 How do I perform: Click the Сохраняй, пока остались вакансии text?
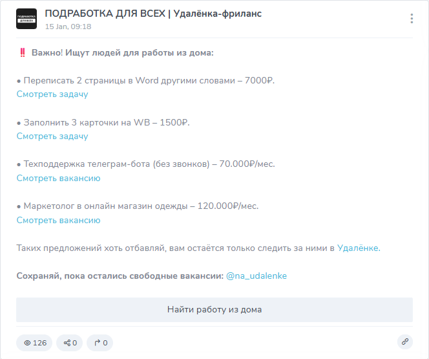(x=120, y=276)
